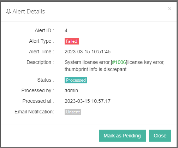The height and width of the screenshot is (148, 178).
Task: Click the alert time 2023-03-15 10:51:45
Action: pyautogui.click(x=88, y=52)
